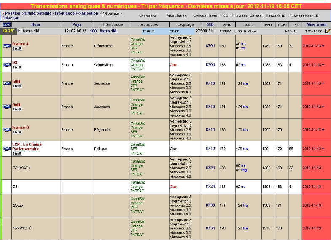Click the 16:9 badge under France Ô
Viewport: 331px width, 240px height.
[17, 132]
